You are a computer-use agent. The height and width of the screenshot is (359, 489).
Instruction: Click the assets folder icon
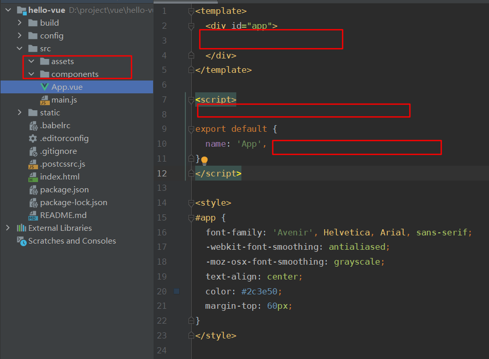point(45,61)
